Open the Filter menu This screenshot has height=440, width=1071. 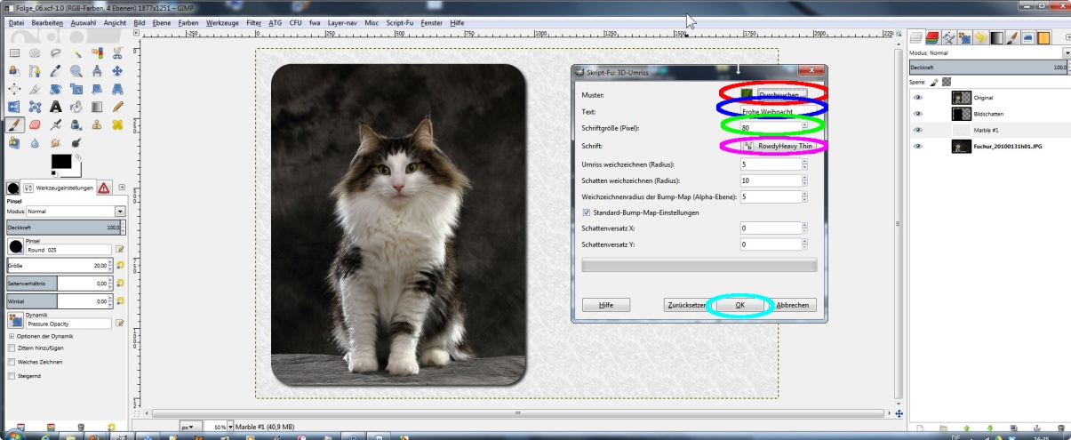[x=253, y=21]
